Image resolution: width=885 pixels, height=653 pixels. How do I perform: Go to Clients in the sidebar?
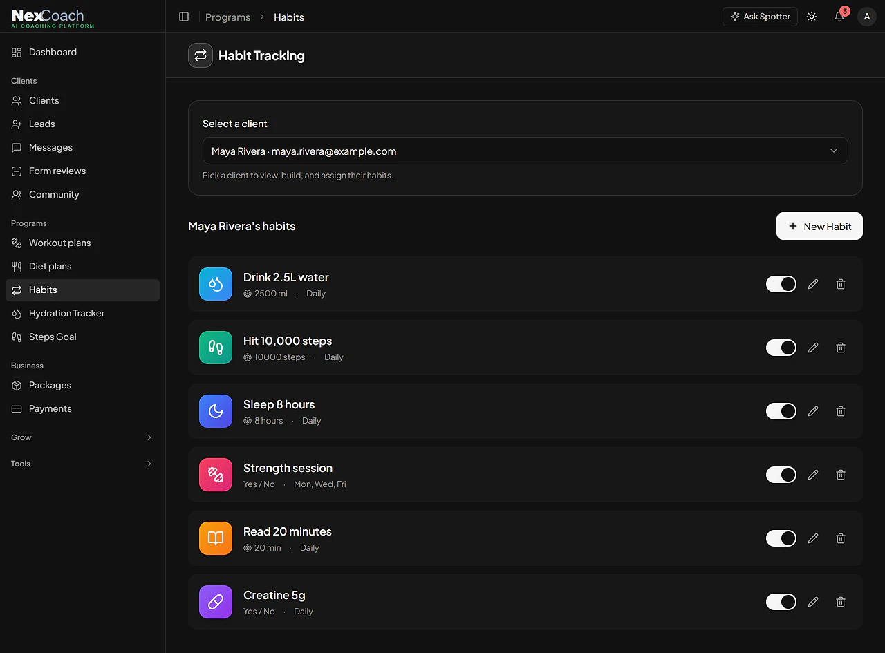pos(82,100)
